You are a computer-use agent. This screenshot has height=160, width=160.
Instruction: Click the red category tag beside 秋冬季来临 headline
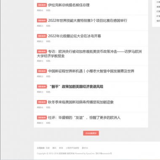point(42,102)
